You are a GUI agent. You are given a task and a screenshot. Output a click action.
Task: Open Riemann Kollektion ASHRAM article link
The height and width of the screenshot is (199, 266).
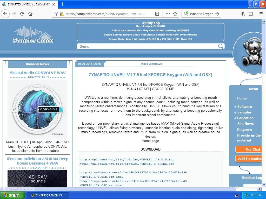point(37,161)
